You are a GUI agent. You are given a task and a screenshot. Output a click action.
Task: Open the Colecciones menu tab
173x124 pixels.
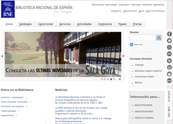(45, 24)
